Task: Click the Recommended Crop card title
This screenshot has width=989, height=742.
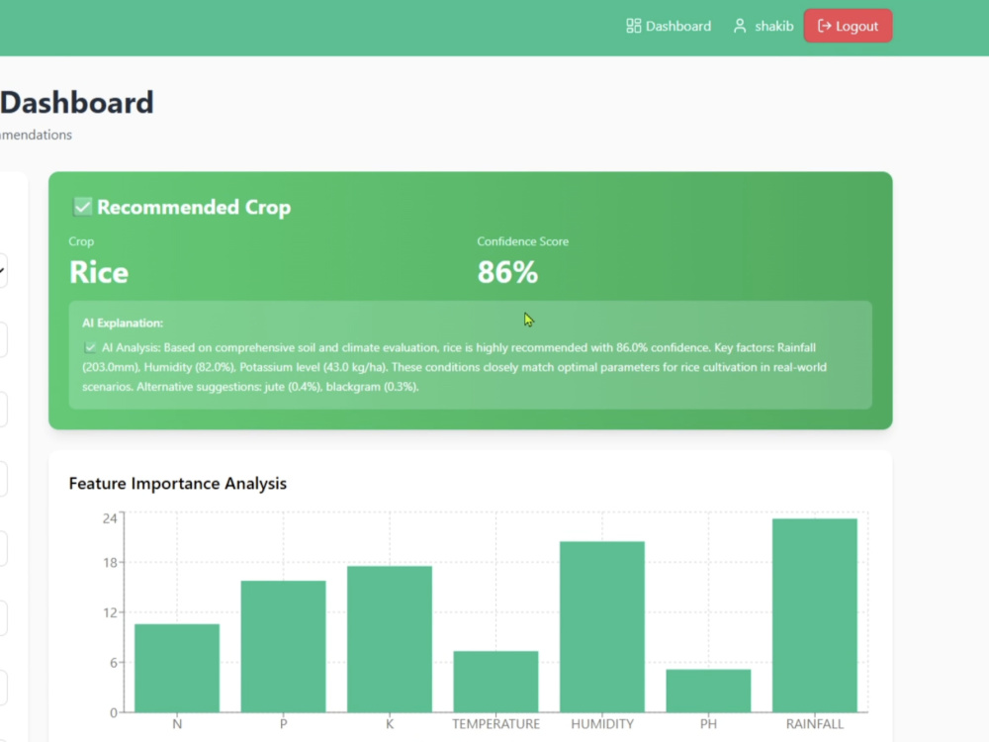Action: [194, 207]
